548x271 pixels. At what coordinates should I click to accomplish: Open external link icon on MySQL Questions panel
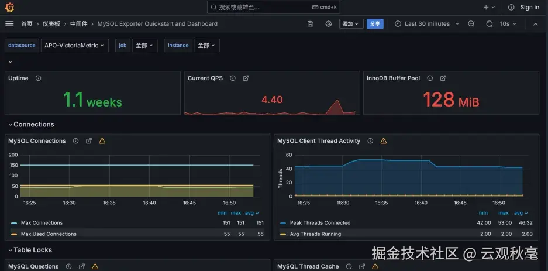82,266
